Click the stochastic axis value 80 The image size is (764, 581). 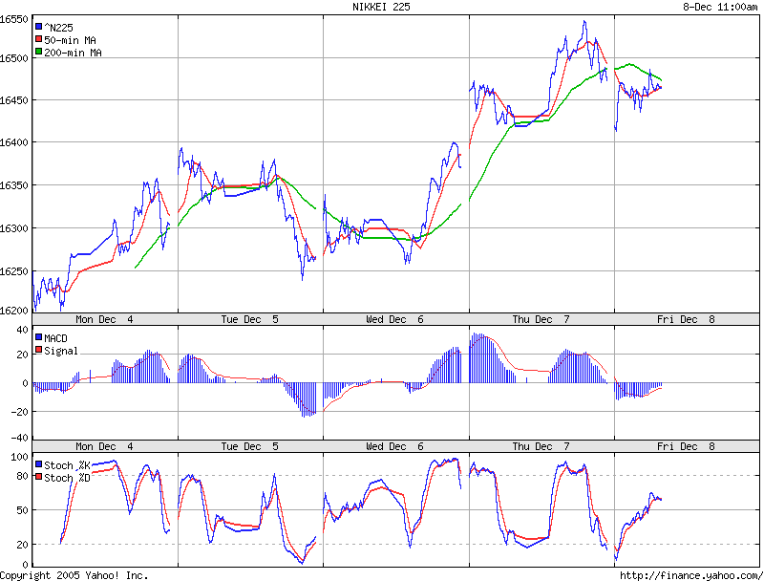(22, 476)
